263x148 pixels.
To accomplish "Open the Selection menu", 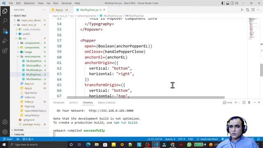I will coord(29,3).
